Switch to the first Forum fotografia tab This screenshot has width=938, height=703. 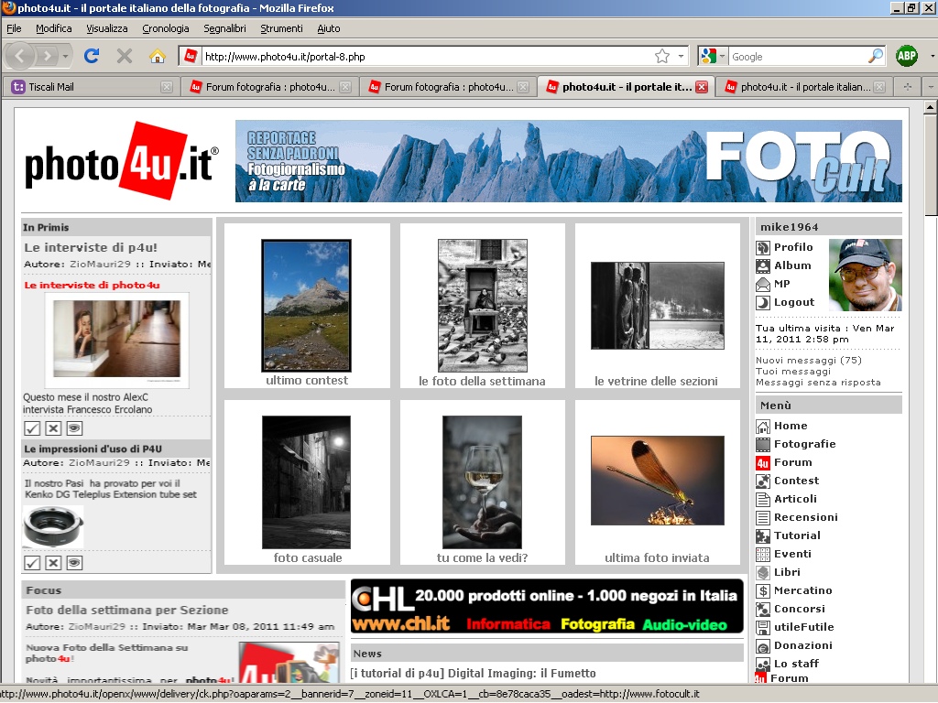point(268,87)
